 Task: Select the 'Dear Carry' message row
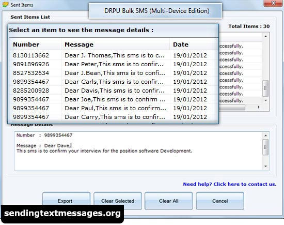pos(114,117)
